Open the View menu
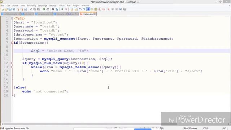This screenshot has width=231, height=130. click(x=22, y=5)
